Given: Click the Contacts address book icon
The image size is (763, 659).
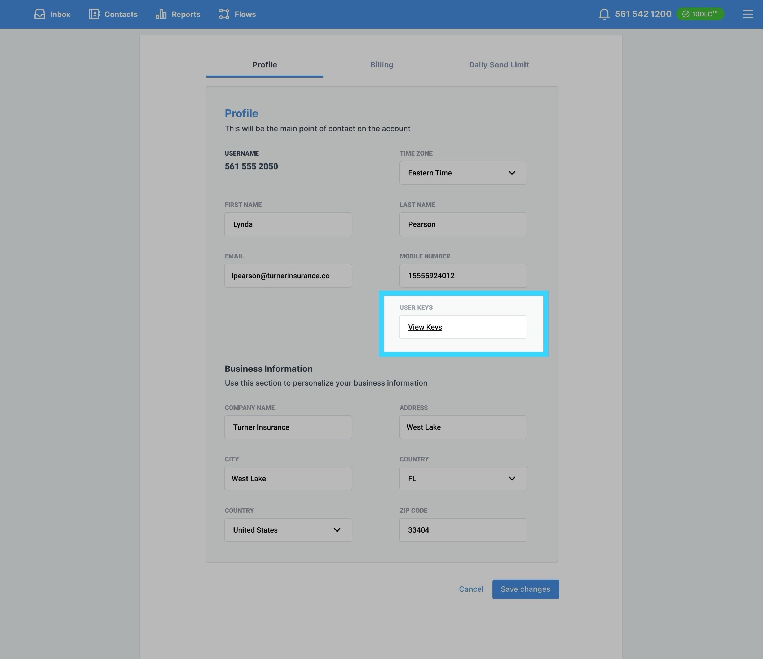Looking at the screenshot, I should tap(94, 14).
